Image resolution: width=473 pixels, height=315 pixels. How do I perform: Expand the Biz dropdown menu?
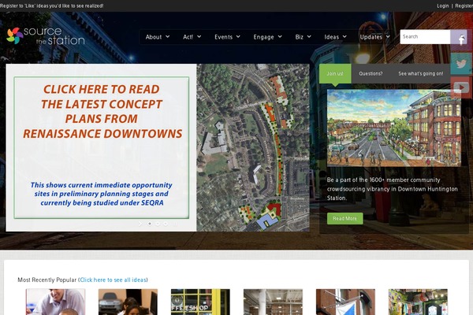tap(303, 37)
